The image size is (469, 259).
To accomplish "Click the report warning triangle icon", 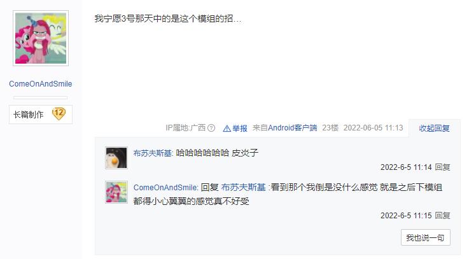I will pos(227,129).
